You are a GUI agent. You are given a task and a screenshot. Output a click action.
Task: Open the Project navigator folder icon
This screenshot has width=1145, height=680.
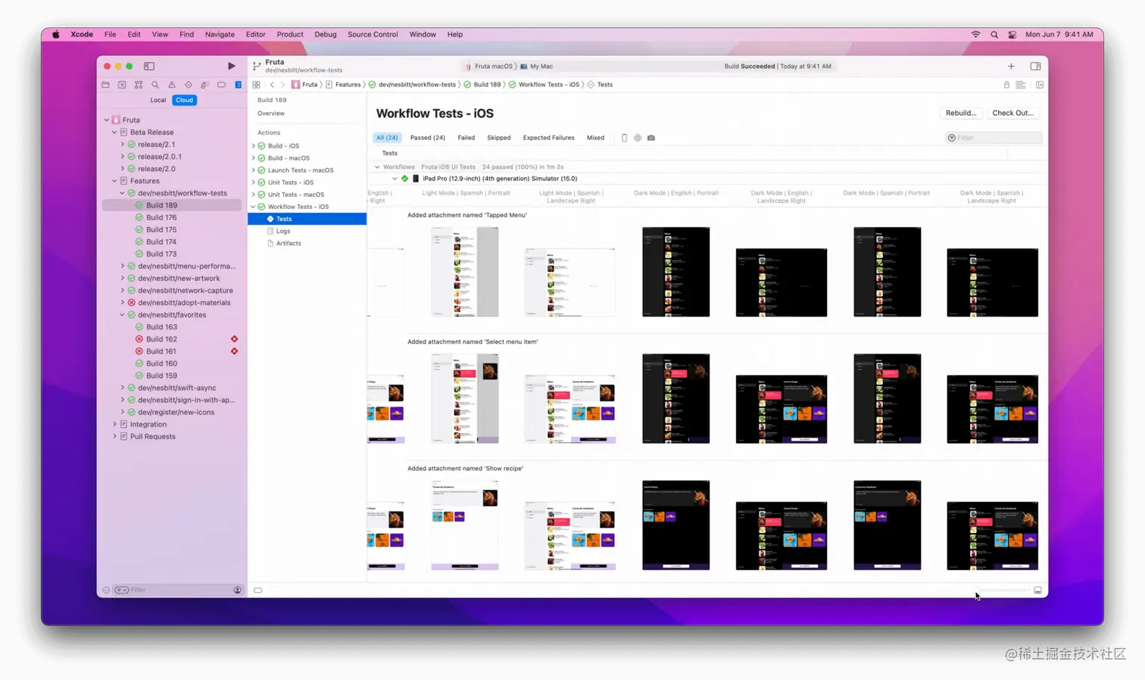click(105, 85)
